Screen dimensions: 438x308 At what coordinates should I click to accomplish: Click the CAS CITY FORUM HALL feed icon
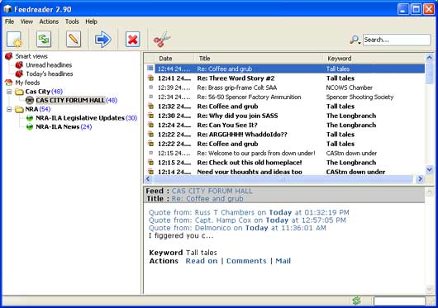(30, 100)
